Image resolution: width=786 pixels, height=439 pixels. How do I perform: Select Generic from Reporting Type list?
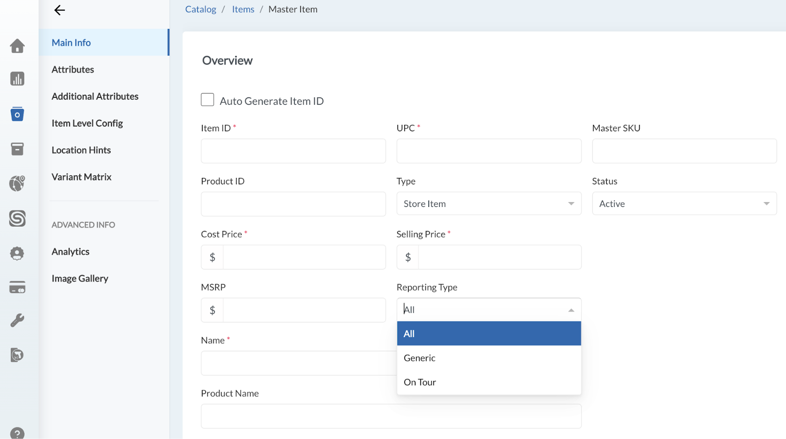(x=420, y=358)
